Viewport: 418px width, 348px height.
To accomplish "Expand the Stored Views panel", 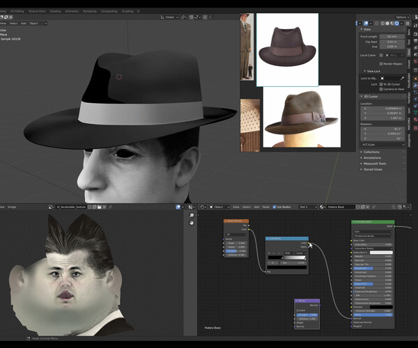I will point(371,170).
